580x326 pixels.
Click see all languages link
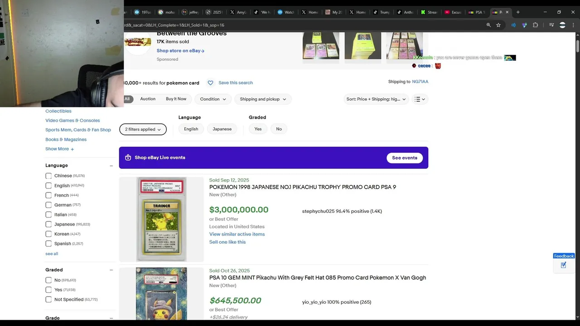pyautogui.click(x=52, y=254)
